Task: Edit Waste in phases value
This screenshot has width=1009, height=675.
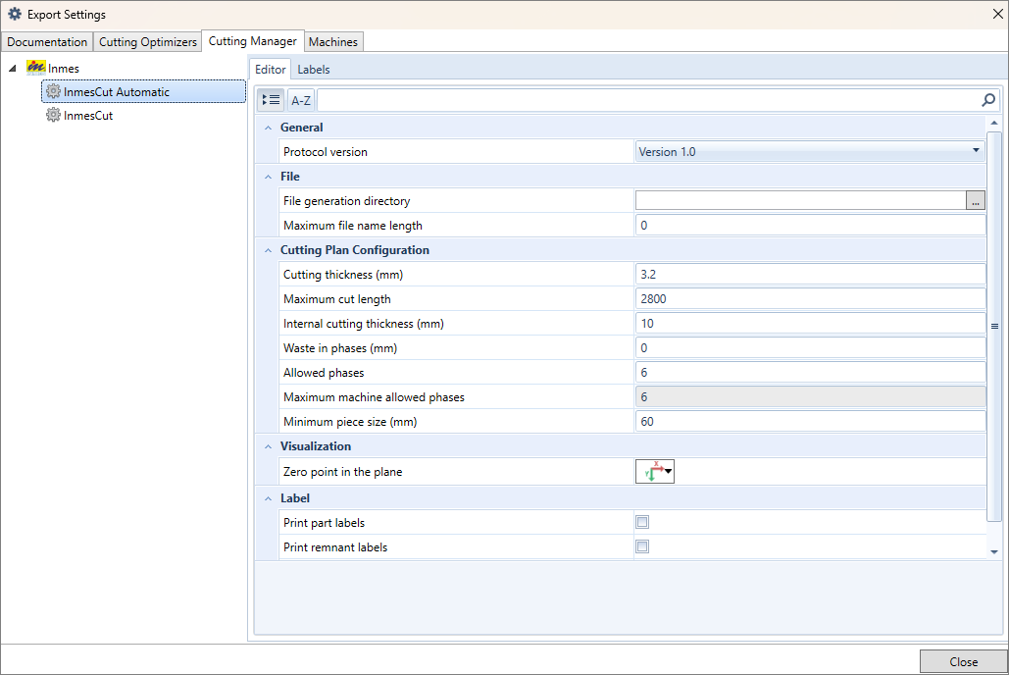Action: (x=810, y=348)
